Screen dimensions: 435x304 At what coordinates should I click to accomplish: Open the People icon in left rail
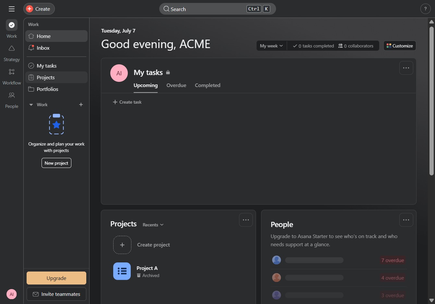(x=12, y=95)
